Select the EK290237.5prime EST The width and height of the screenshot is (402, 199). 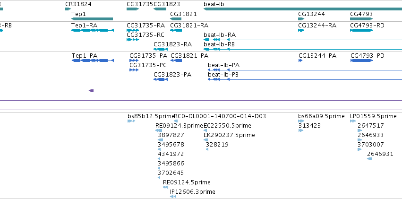(205, 140)
